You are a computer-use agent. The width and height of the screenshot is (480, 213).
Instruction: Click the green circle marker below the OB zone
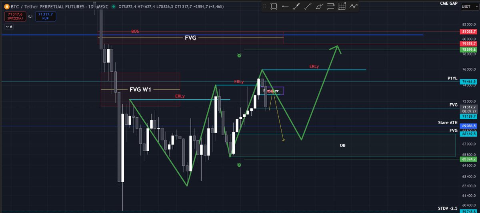pyautogui.click(x=239, y=165)
